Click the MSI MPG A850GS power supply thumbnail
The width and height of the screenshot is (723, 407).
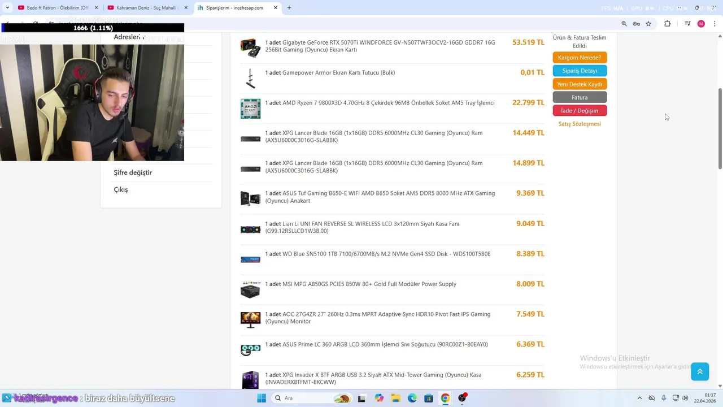250,289
